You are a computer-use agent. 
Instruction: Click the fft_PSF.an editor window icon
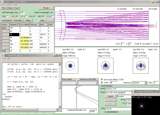4,55
